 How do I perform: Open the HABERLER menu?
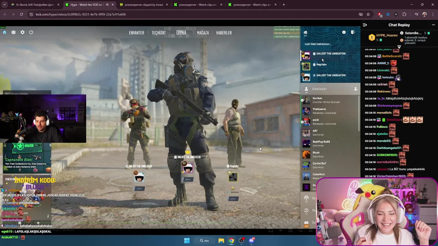[224, 33]
